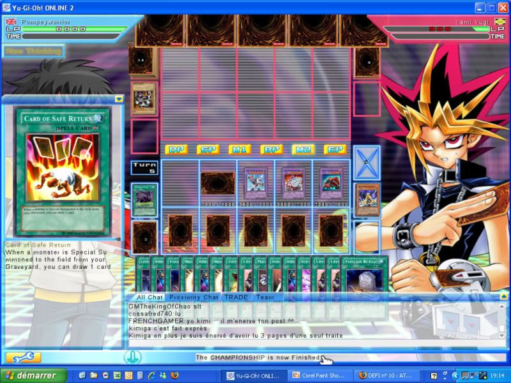Viewport: 511px width, 383px height.
Task: Launch Firefox from quick launch bar
Action: click(x=175, y=375)
